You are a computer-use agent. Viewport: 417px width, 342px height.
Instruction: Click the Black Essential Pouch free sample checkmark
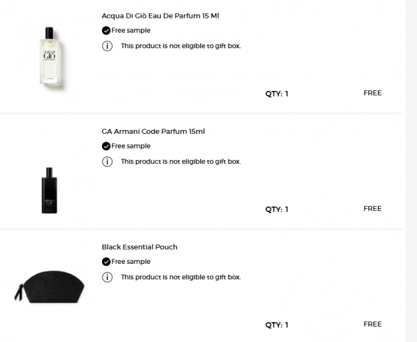point(106,261)
